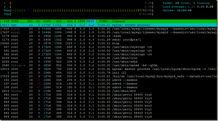Click the Swp swap meter
218x121 pixels.
(x=79, y=14)
